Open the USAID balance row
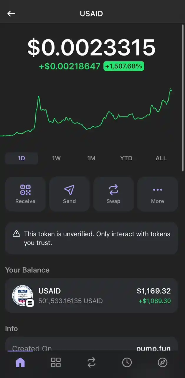Image resolution: width=185 pixels, height=378 pixels. point(91,296)
